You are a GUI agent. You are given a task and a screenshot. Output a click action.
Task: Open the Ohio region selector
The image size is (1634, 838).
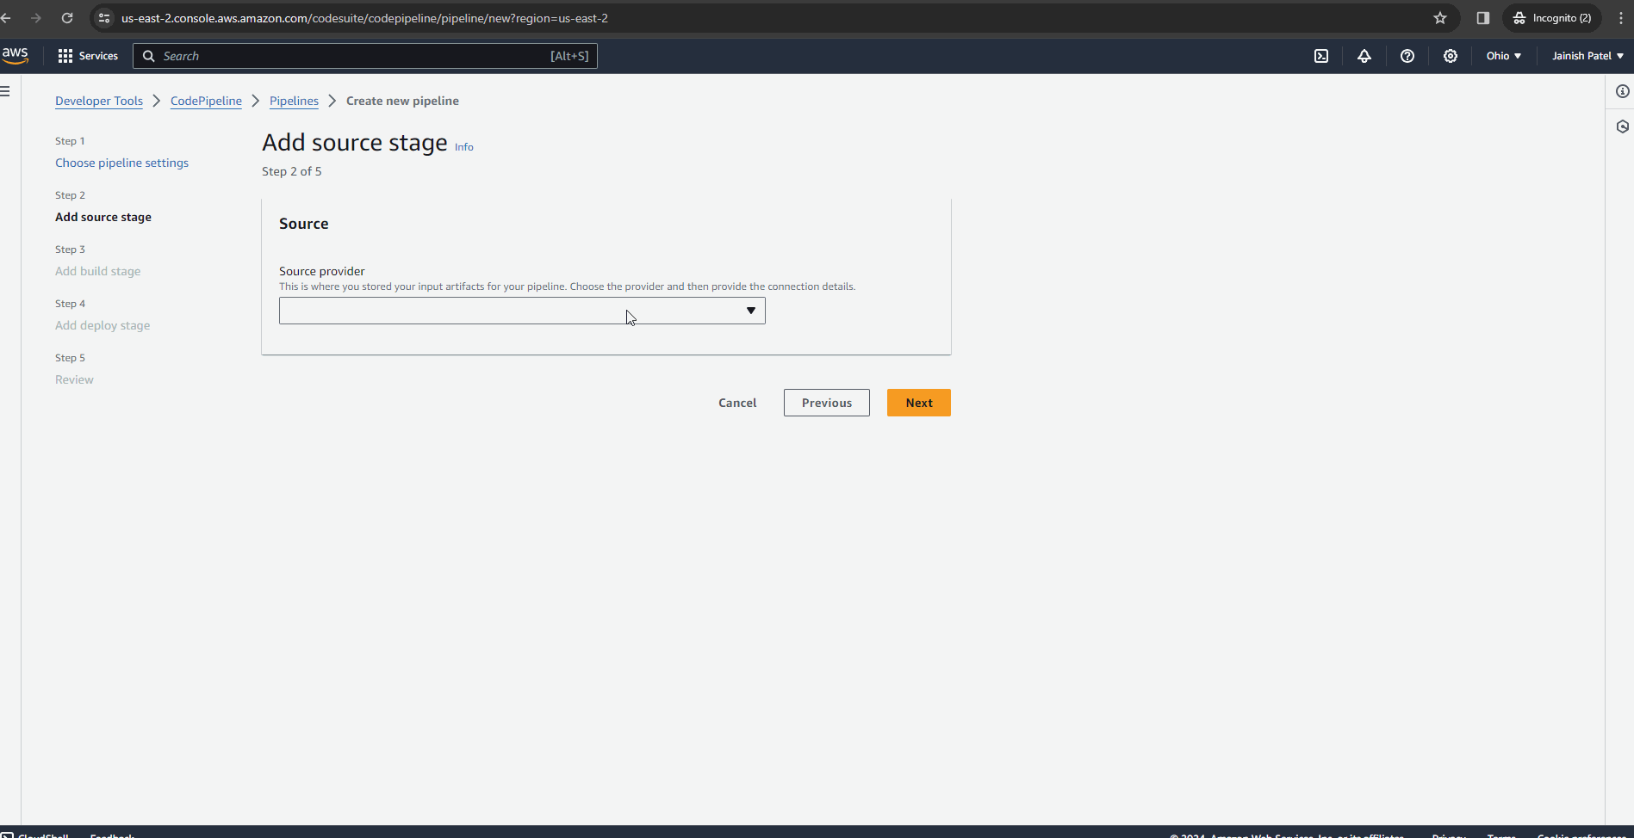[1502, 55]
